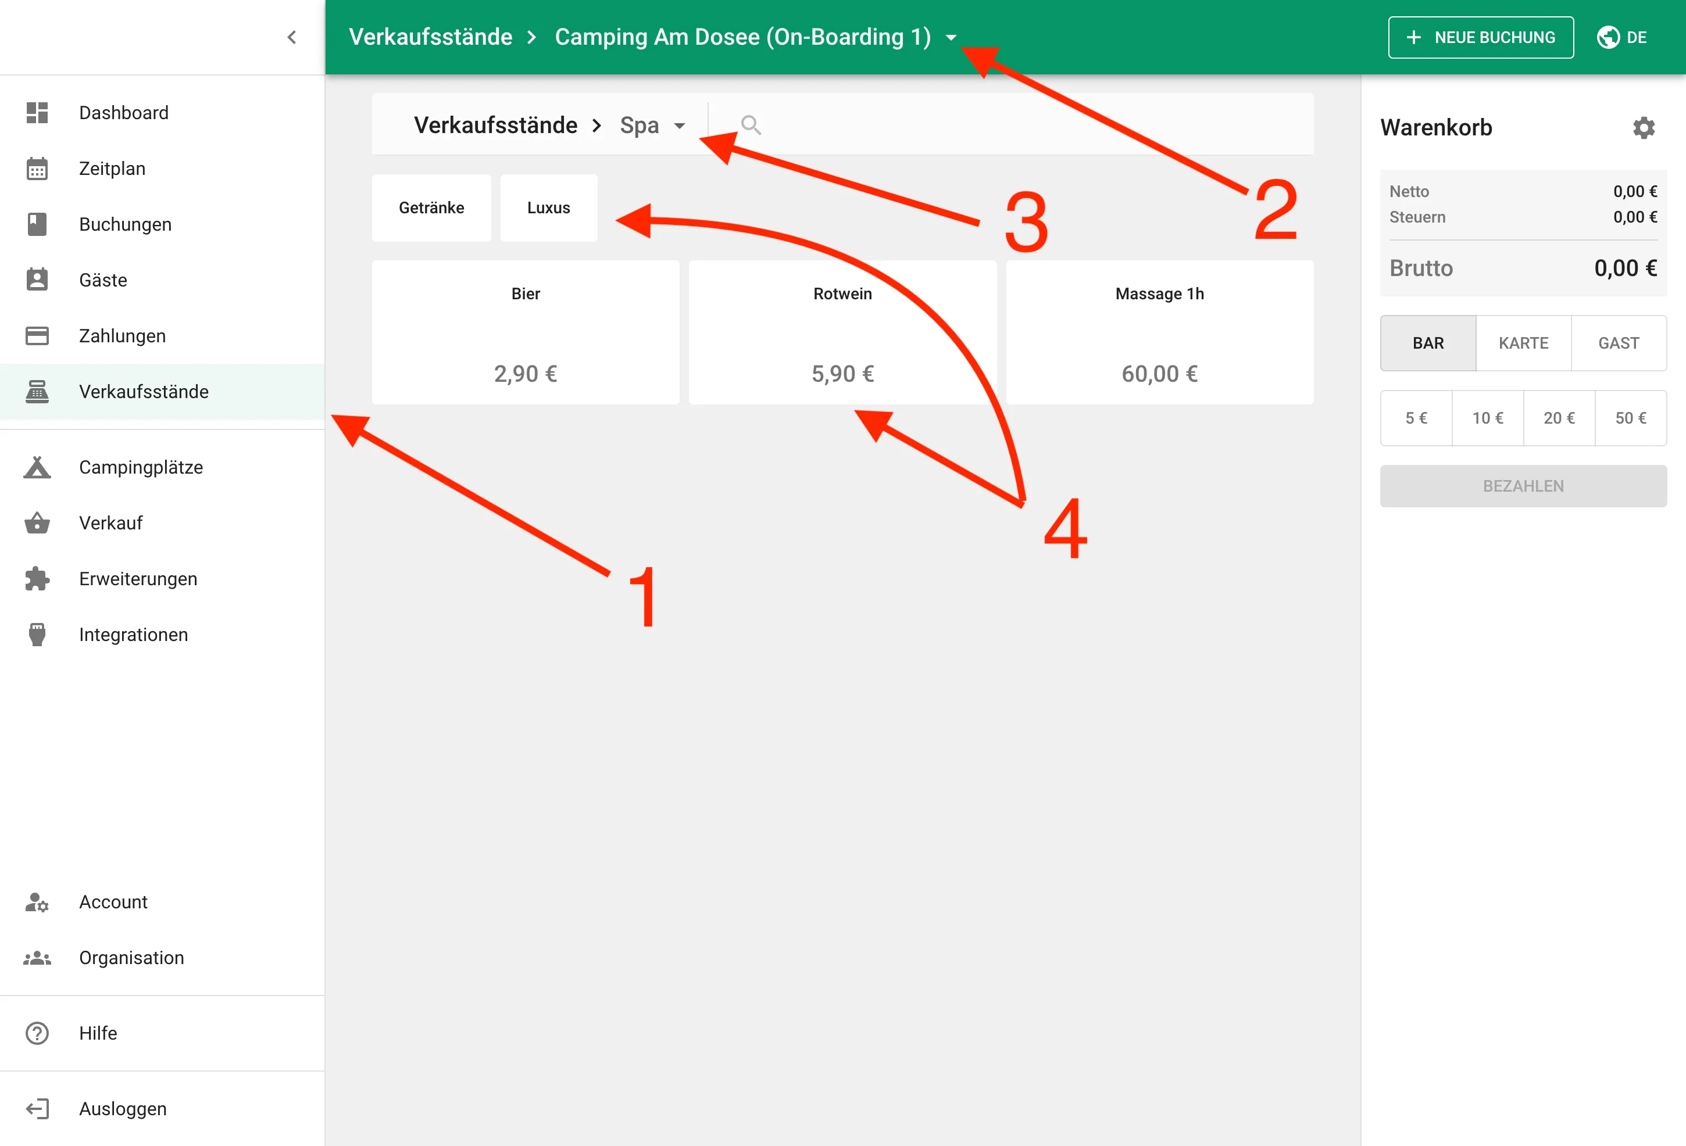Choose GAST as payment method

[1618, 343]
